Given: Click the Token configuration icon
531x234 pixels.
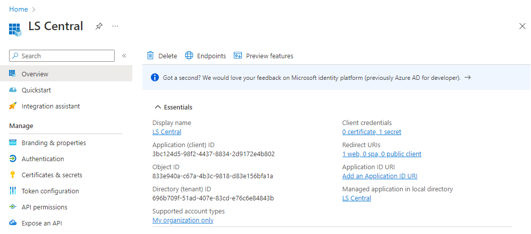Looking at the screenshot, I should coord(13,191).
